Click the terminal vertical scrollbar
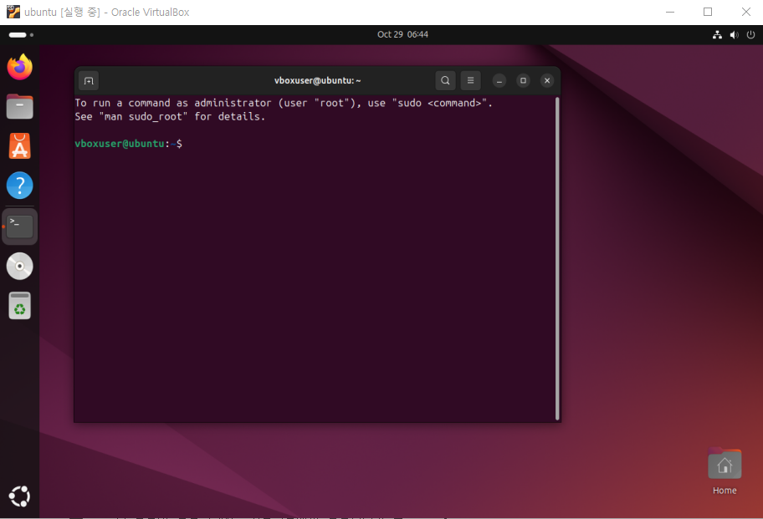Viewport: 763px width, 519px height. click(x=557, y=258)
